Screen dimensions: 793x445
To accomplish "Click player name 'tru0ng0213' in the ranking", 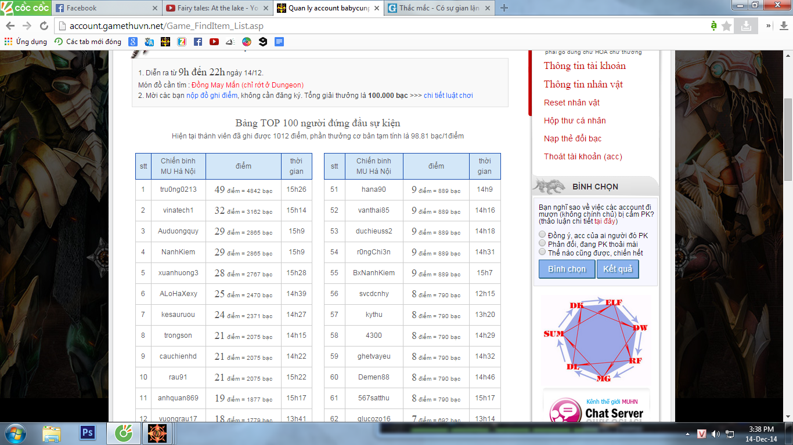I will click(x=178, y=189).
